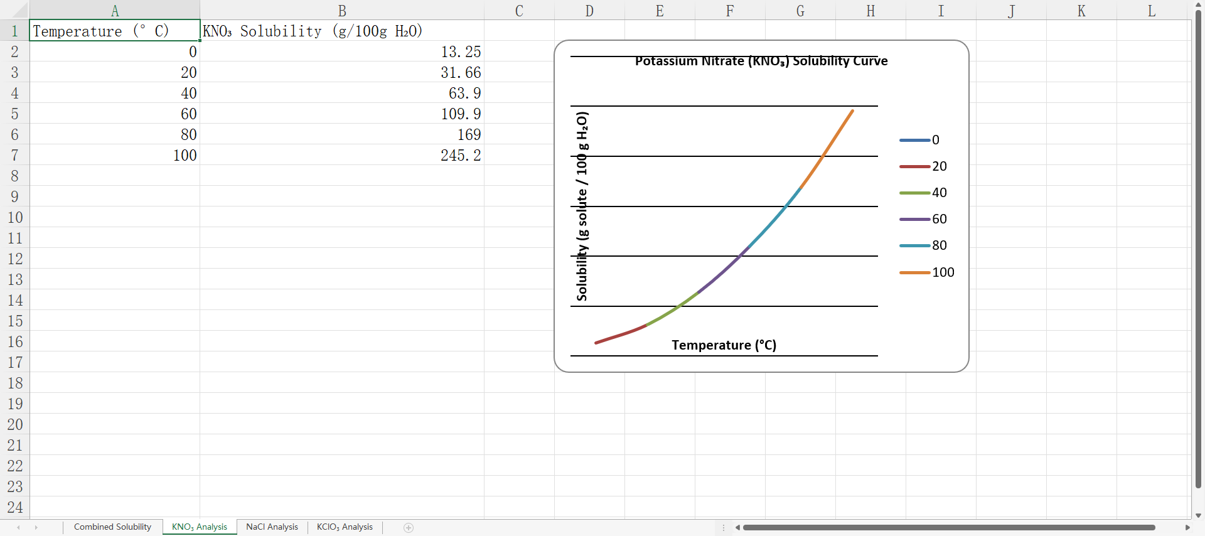Switch to the KClO₃ Analysis sheet tab
Viewport: 1205px width, 536px height.
pos(345,527)
